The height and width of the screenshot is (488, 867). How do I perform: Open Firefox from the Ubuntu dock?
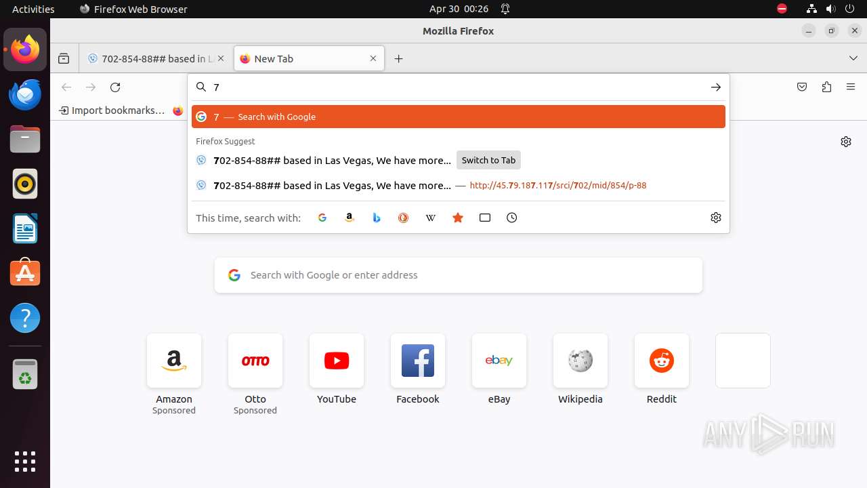[25, 49]
